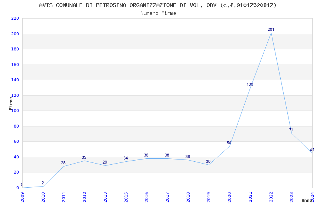This screenshot has height=204, width=316.
Task: Click the 35 data label for 2012
Action: [84, 157]
